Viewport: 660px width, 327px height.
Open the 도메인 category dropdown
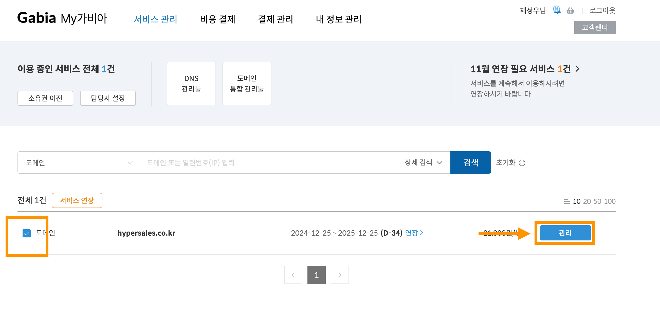78,163
